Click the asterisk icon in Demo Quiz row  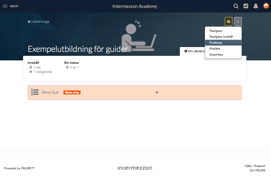click(x=157, y=93)
